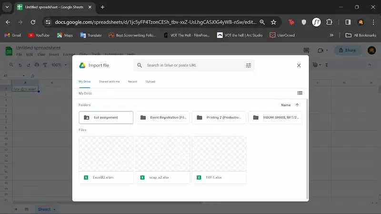Switch to Shared with me tab

(109, 81)
